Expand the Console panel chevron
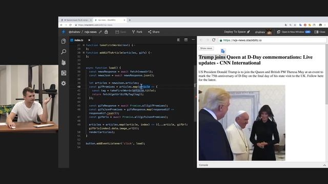The width and height of the screenshot is (328, 184). 324,165
